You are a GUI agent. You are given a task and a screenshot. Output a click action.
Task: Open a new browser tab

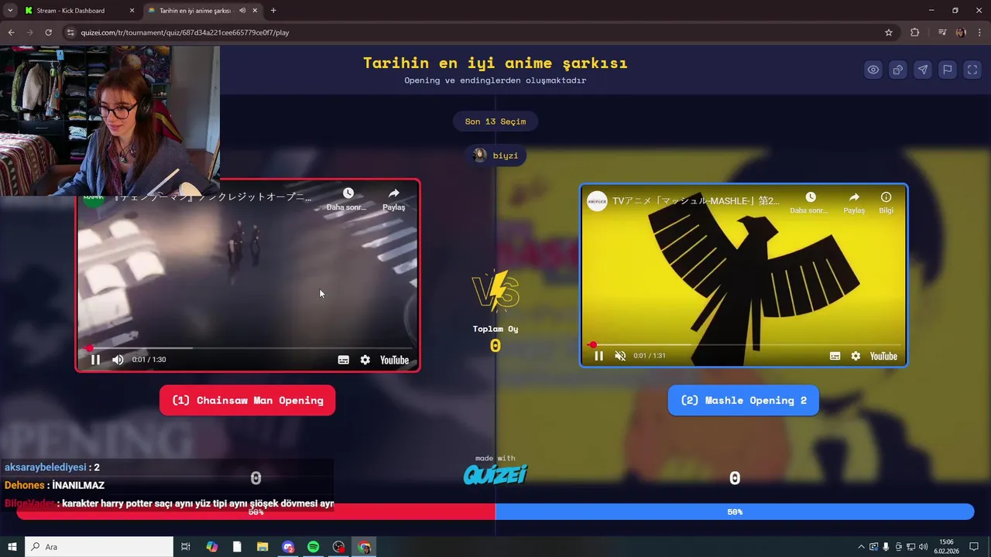pyautogui.click(x=273, y=11)
